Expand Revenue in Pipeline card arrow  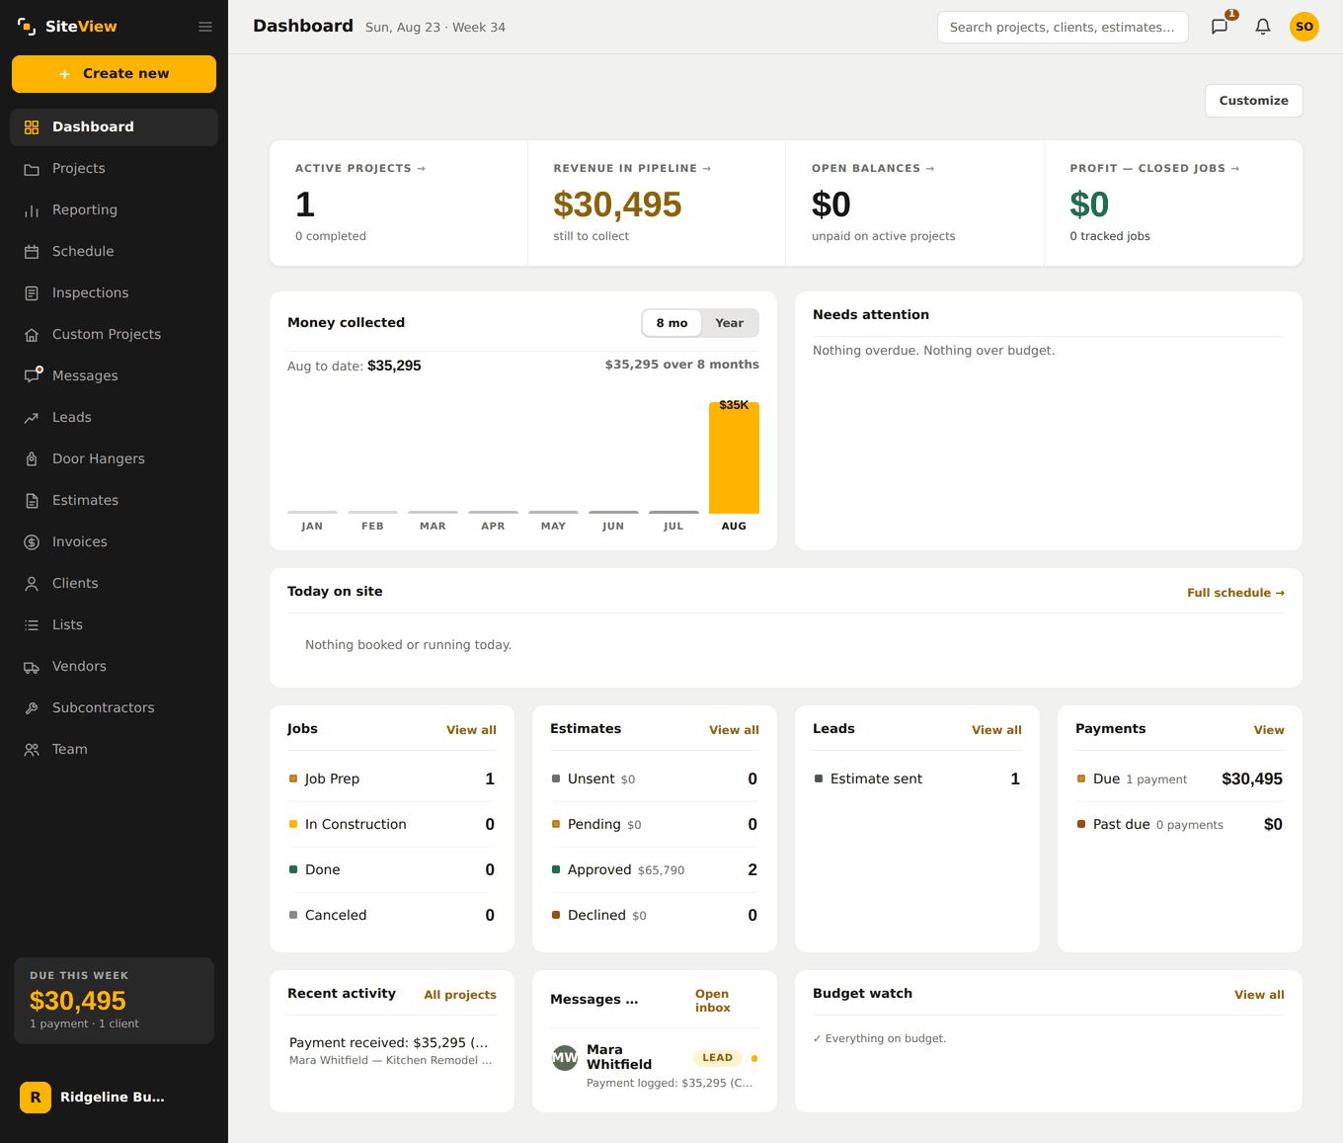[707, 169]
